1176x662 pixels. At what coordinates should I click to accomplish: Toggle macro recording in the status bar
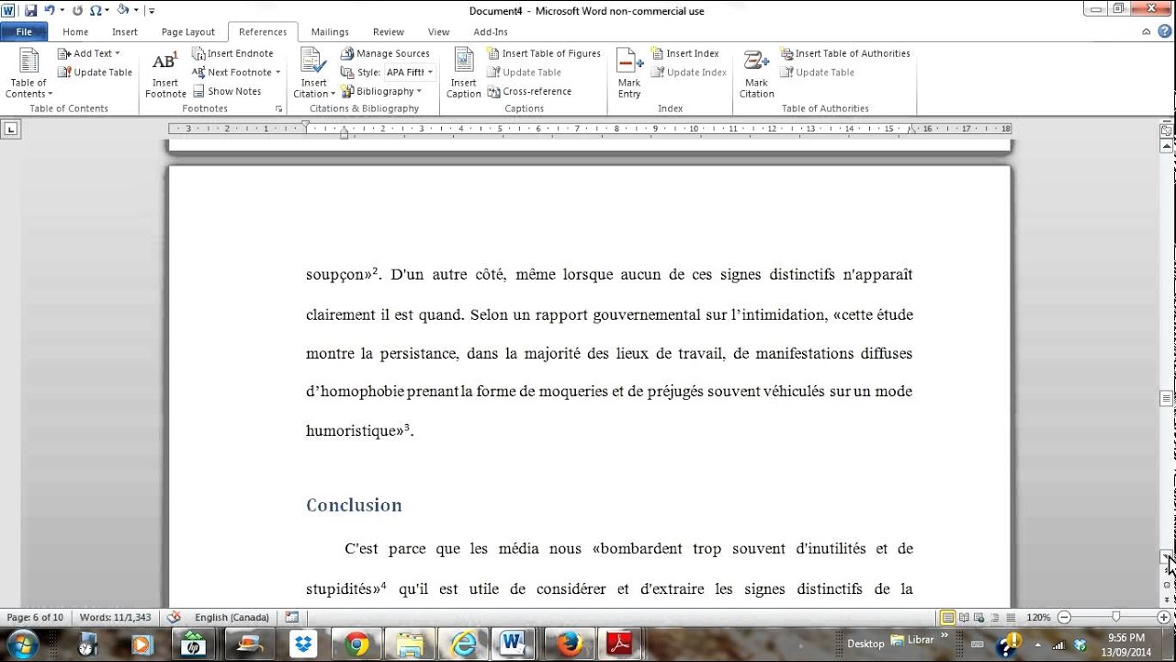pyautogui.click(x=291, y=617)
